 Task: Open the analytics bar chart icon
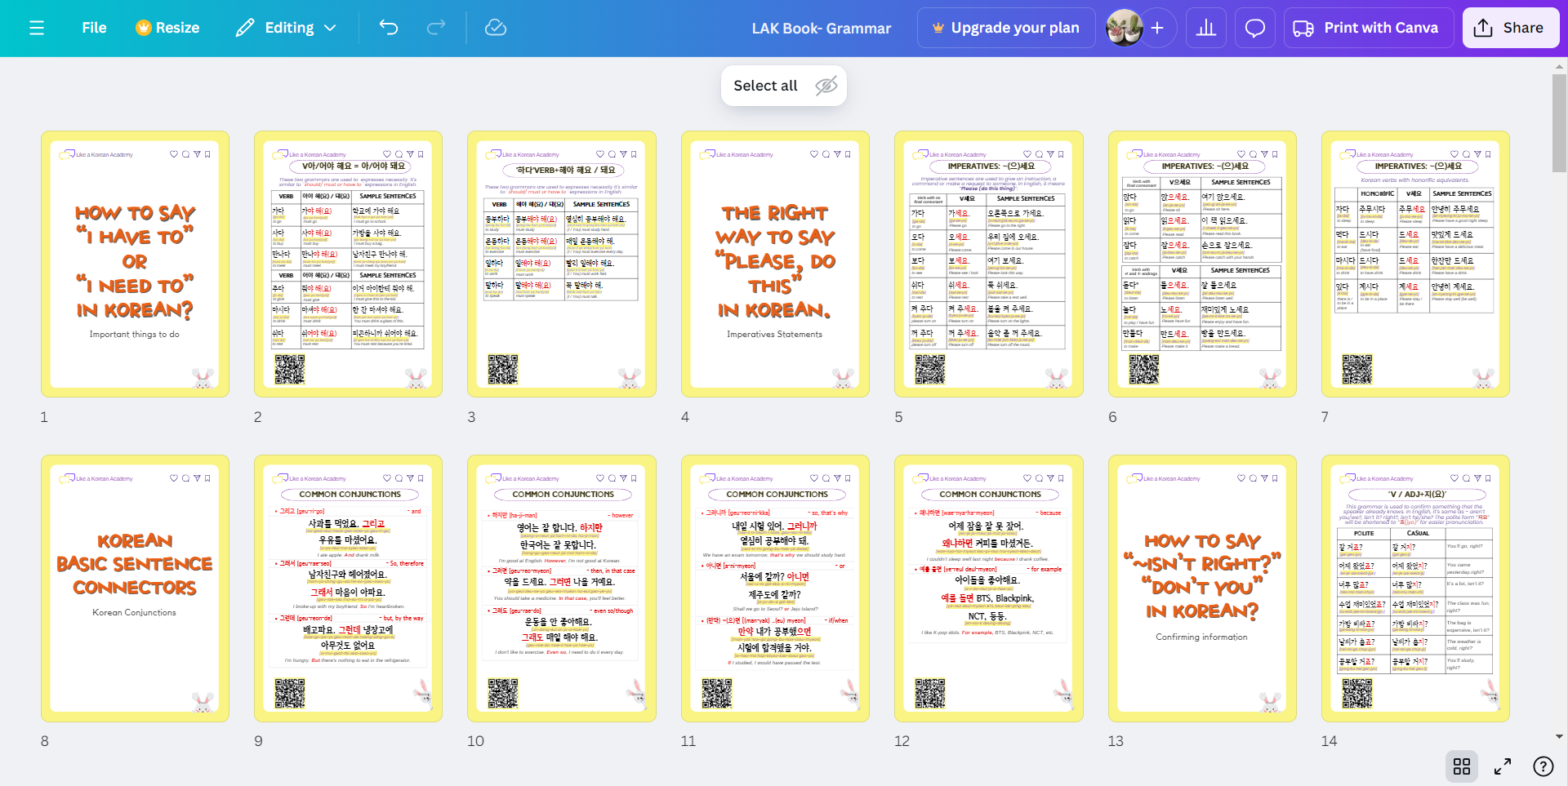[x=1206, y=28]
